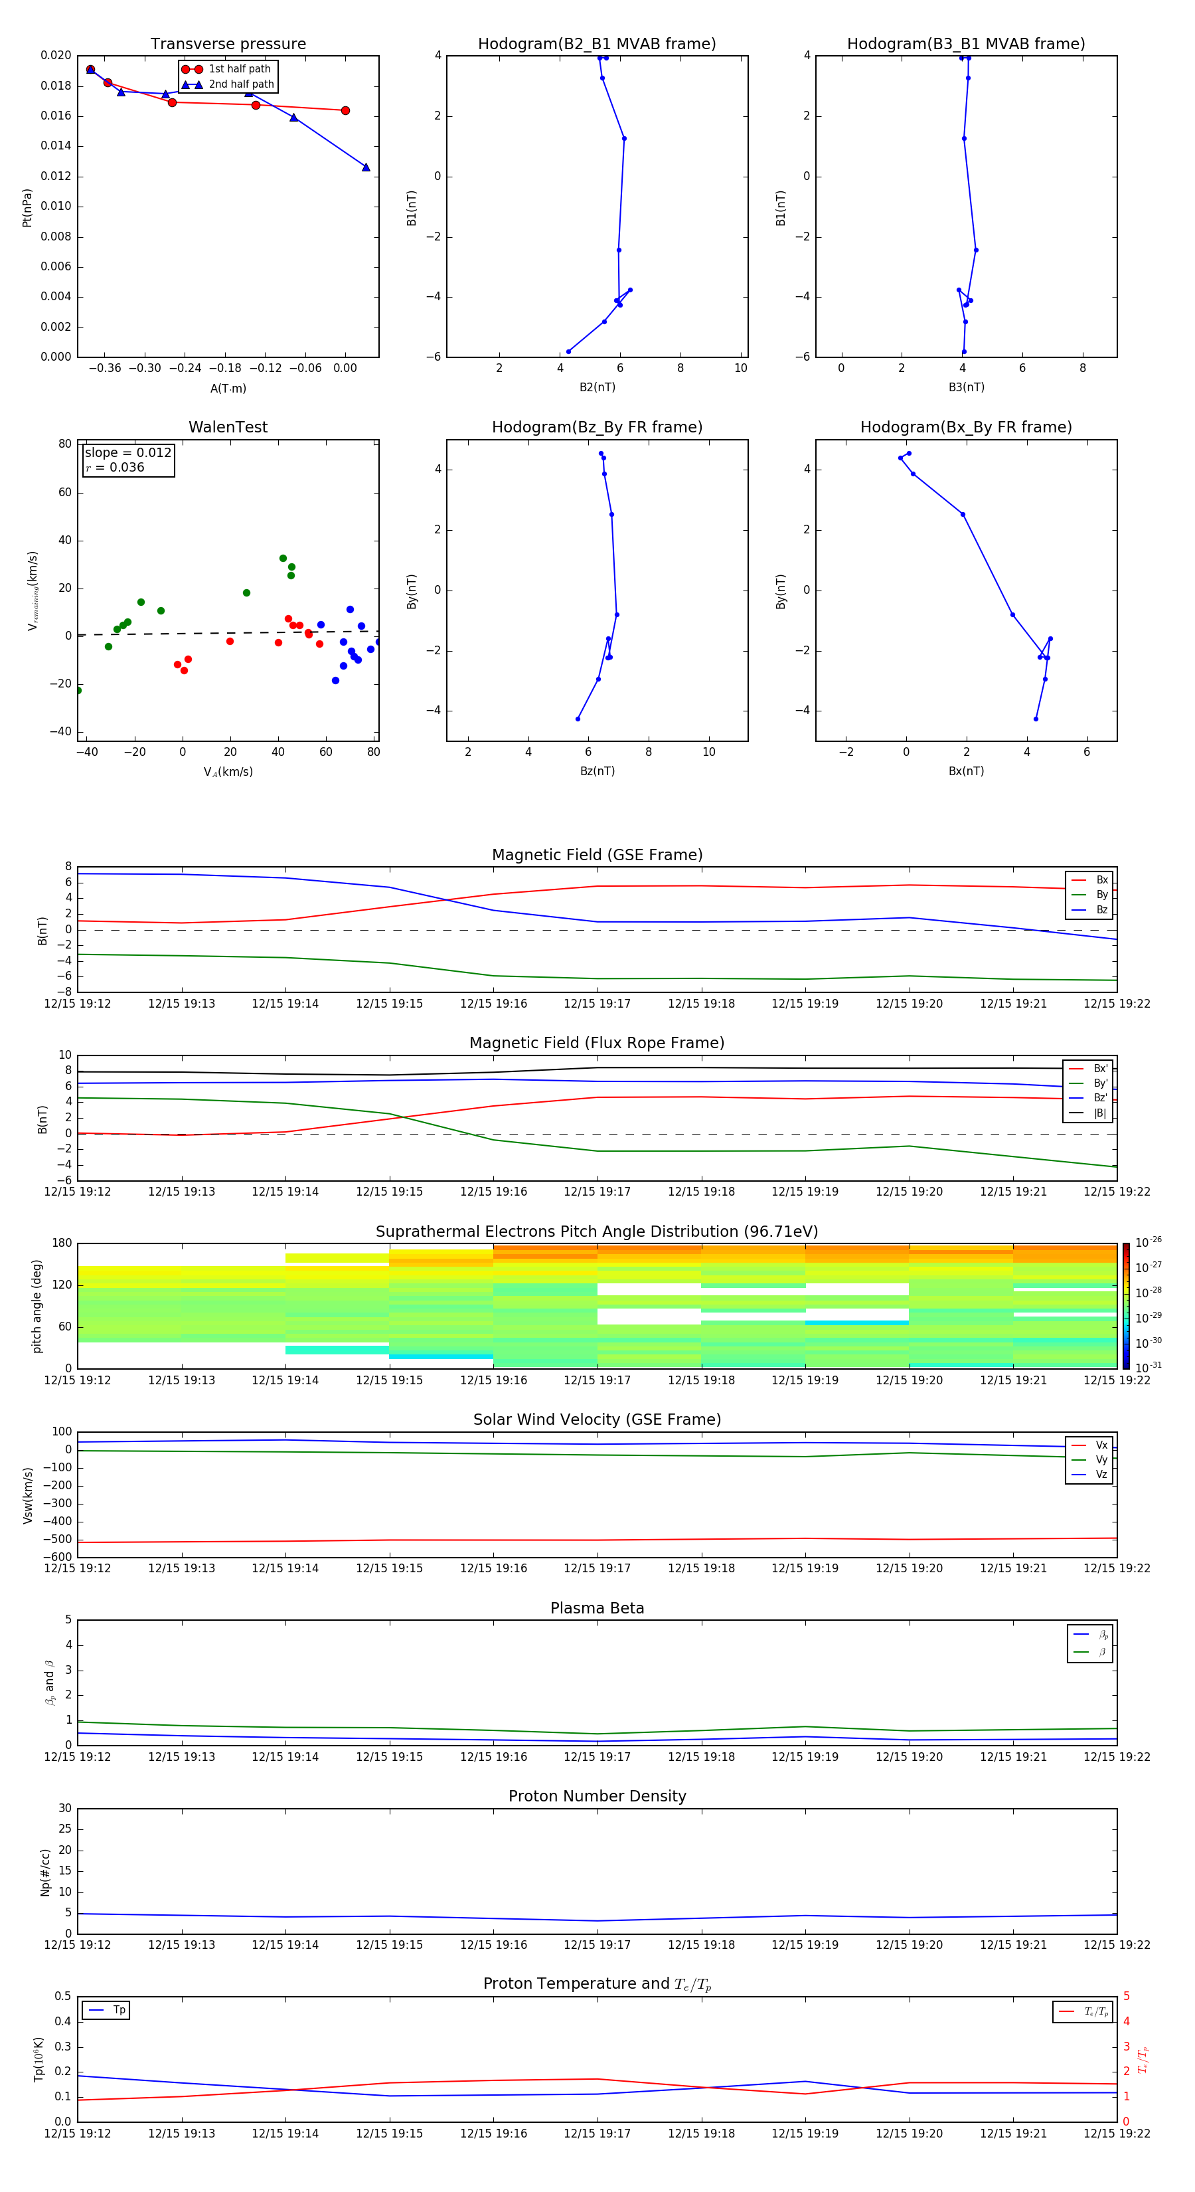This screenshot has width=1195, height=2192.
Task: Click the 'Bx(nT)' x-axis label
Action: tap(966, 771)
